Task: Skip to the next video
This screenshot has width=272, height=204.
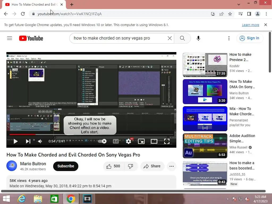Action: [28, 141]
